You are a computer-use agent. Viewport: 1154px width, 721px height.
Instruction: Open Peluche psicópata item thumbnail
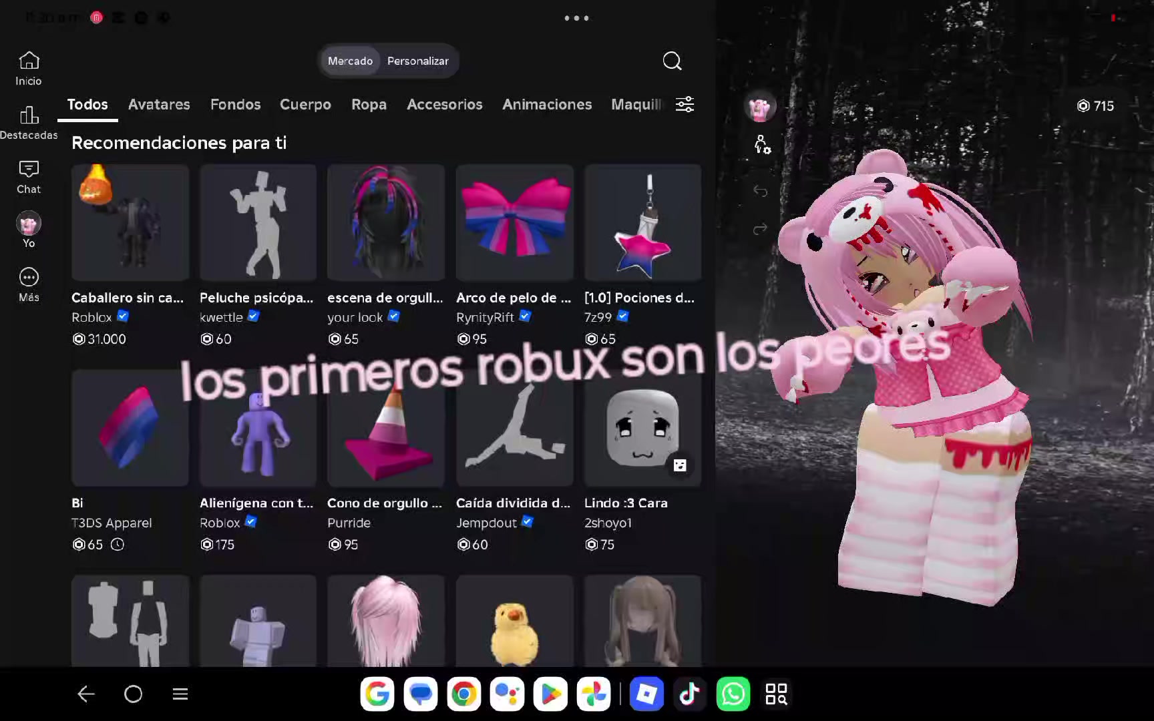pyautogui.click(x=258, y=222)
